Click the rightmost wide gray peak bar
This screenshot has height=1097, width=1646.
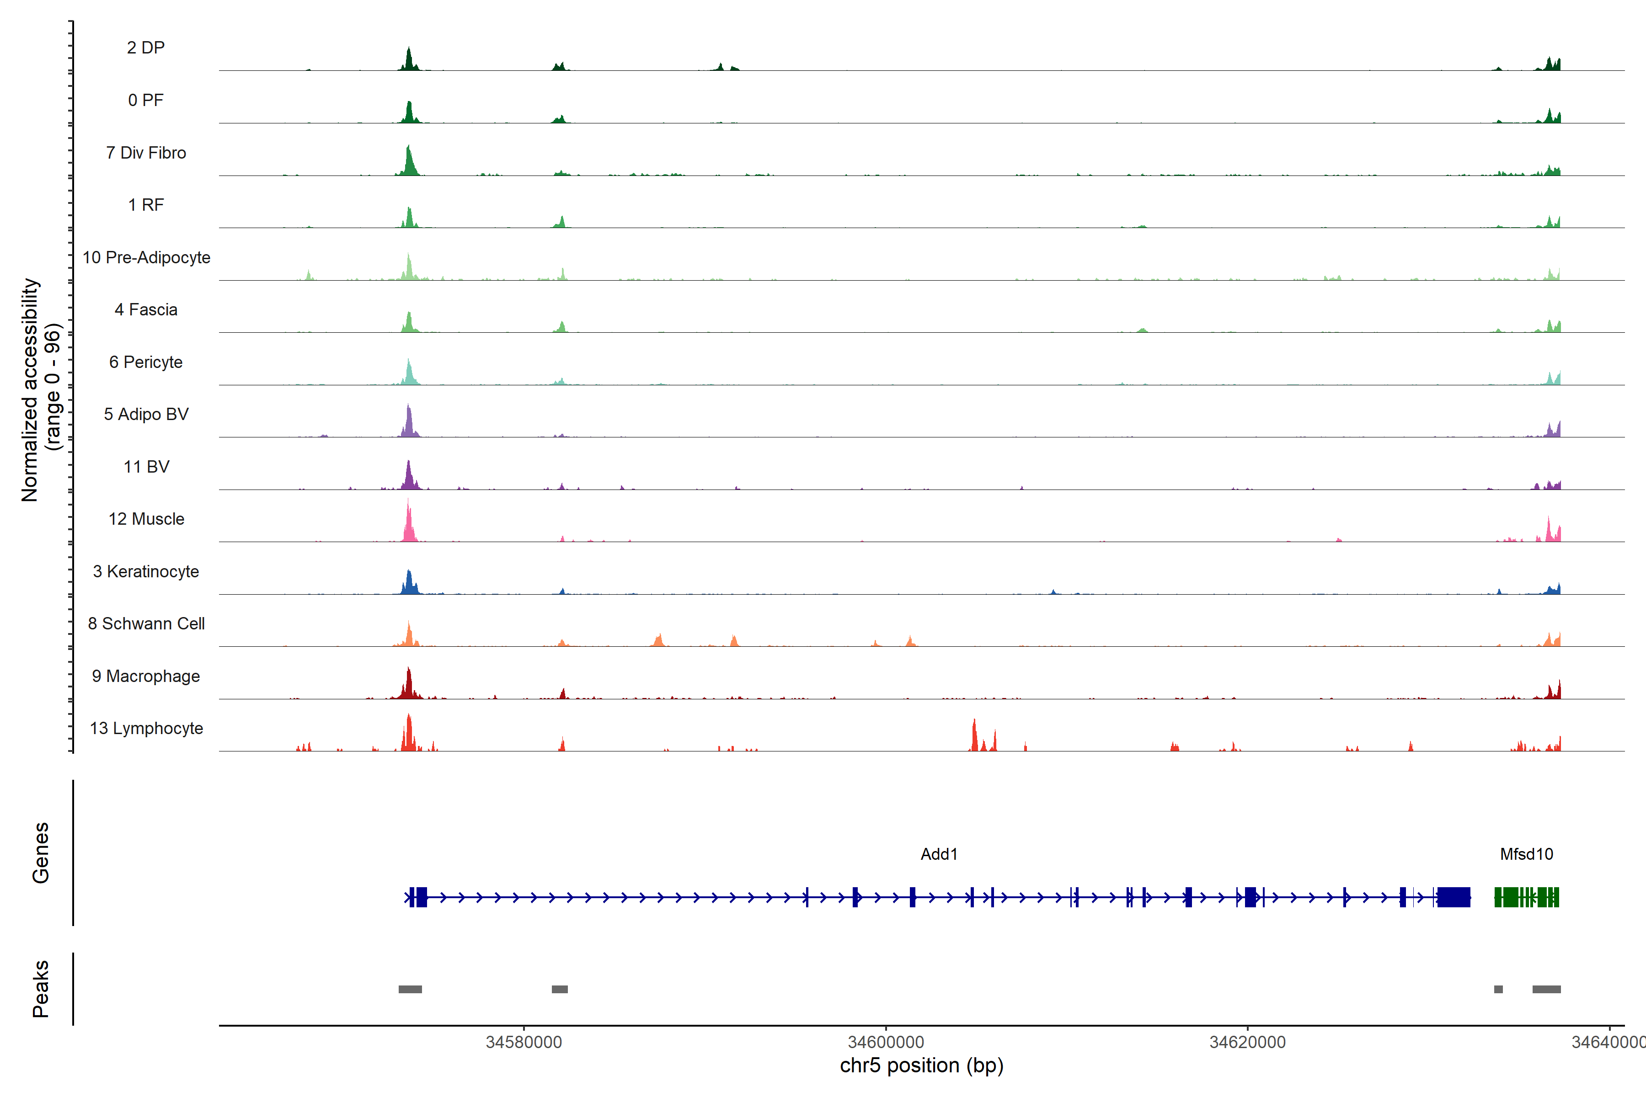[x=1546, y=989]
